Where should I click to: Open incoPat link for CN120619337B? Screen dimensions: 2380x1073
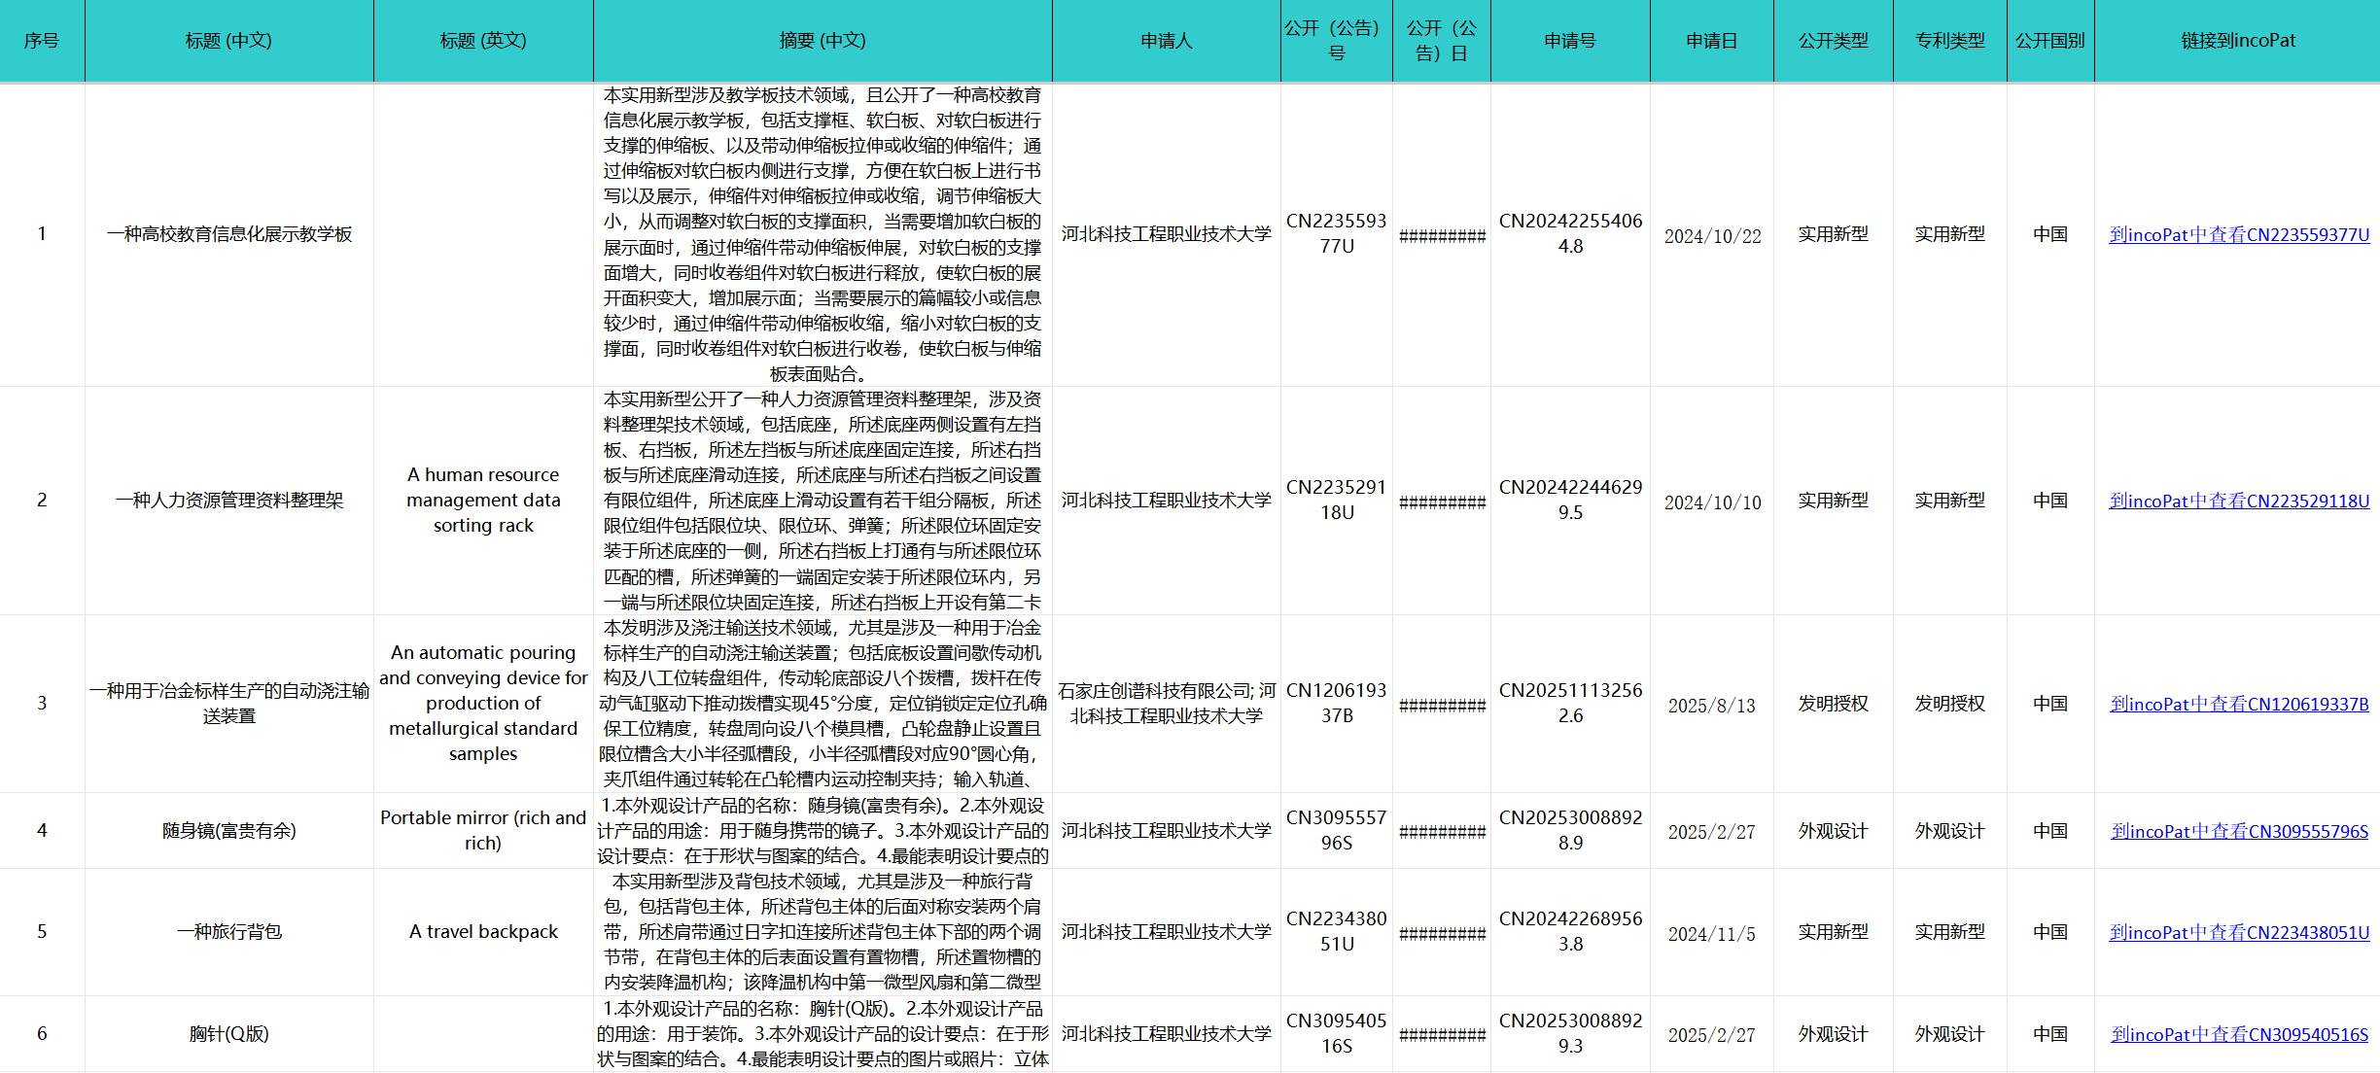[x=2238, y=705]
